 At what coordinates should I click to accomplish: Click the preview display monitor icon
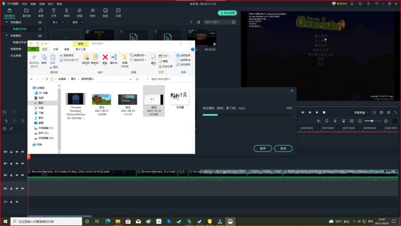374,112
